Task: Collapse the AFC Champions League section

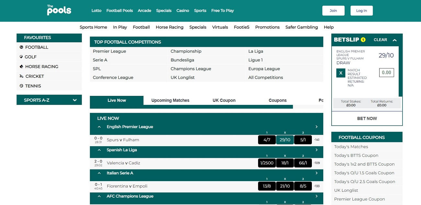Action: pyautogui.click(x=99, y=196)
